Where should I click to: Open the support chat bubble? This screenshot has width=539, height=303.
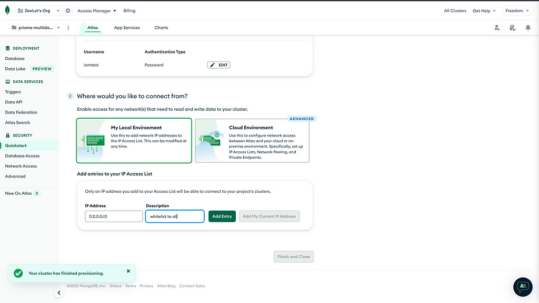[x=523, y=287]
